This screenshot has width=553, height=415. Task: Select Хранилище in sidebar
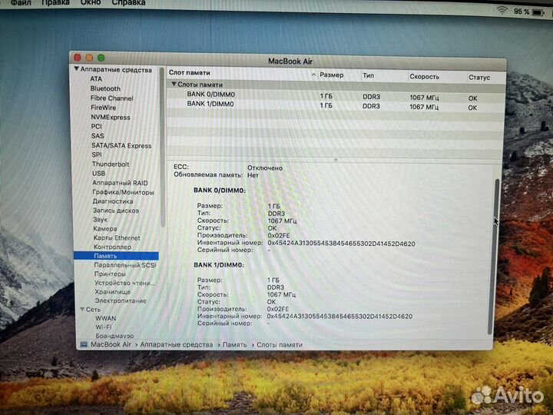112,292
